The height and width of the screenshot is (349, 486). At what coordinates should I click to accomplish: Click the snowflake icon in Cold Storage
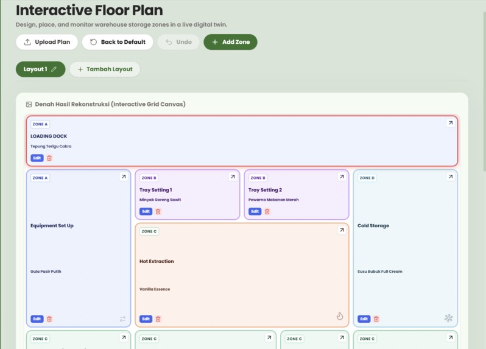448,318
